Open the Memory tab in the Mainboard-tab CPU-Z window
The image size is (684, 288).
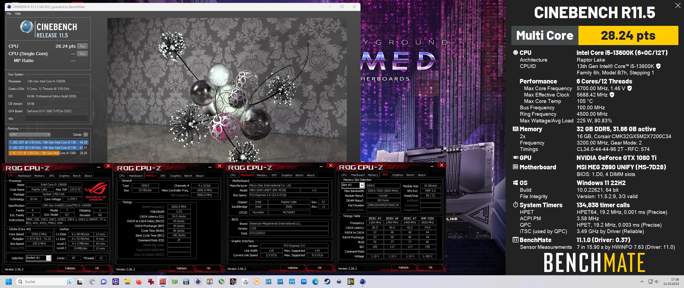click(x=262, y=175)
